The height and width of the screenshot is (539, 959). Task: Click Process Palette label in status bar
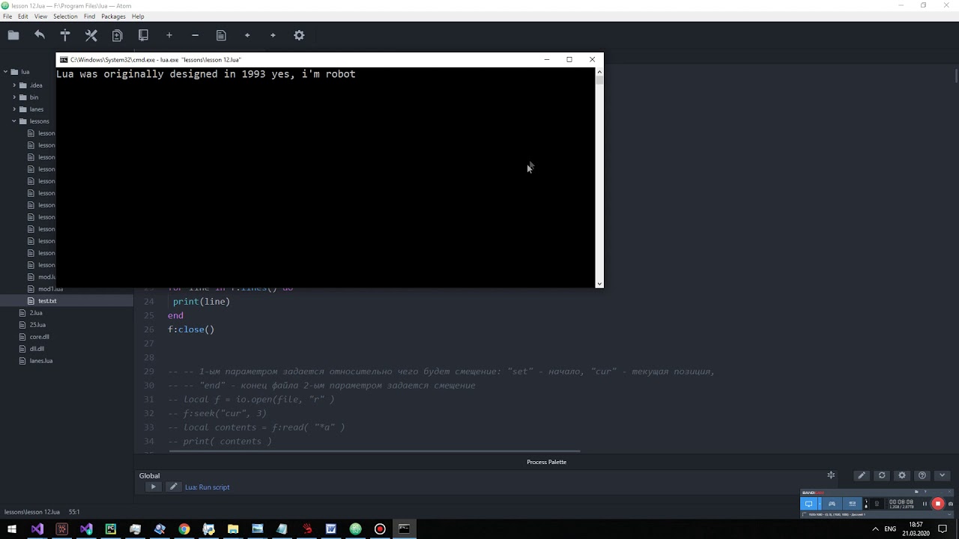point(546,462)
